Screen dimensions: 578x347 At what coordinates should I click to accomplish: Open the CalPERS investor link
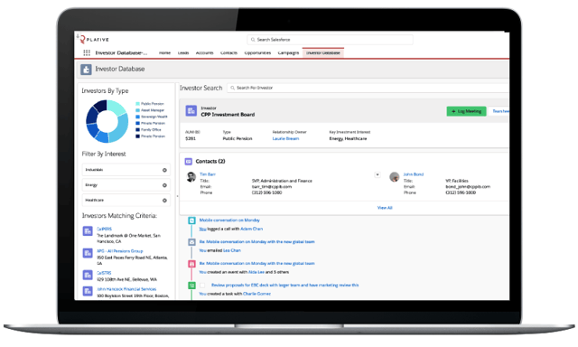105,229
